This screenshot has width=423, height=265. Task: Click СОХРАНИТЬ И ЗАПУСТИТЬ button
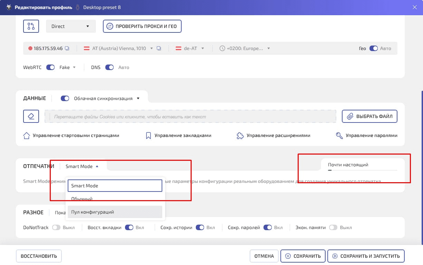click(366, 256)
